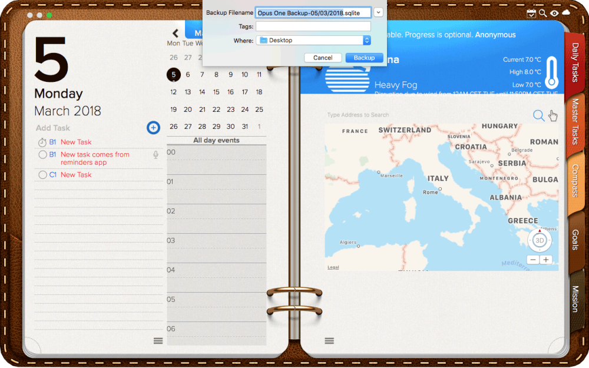The width and height of the screenshot is (589, 368).
Task: Click the stopwatch icon beside B1 New Task
Action: pos(42,142)
